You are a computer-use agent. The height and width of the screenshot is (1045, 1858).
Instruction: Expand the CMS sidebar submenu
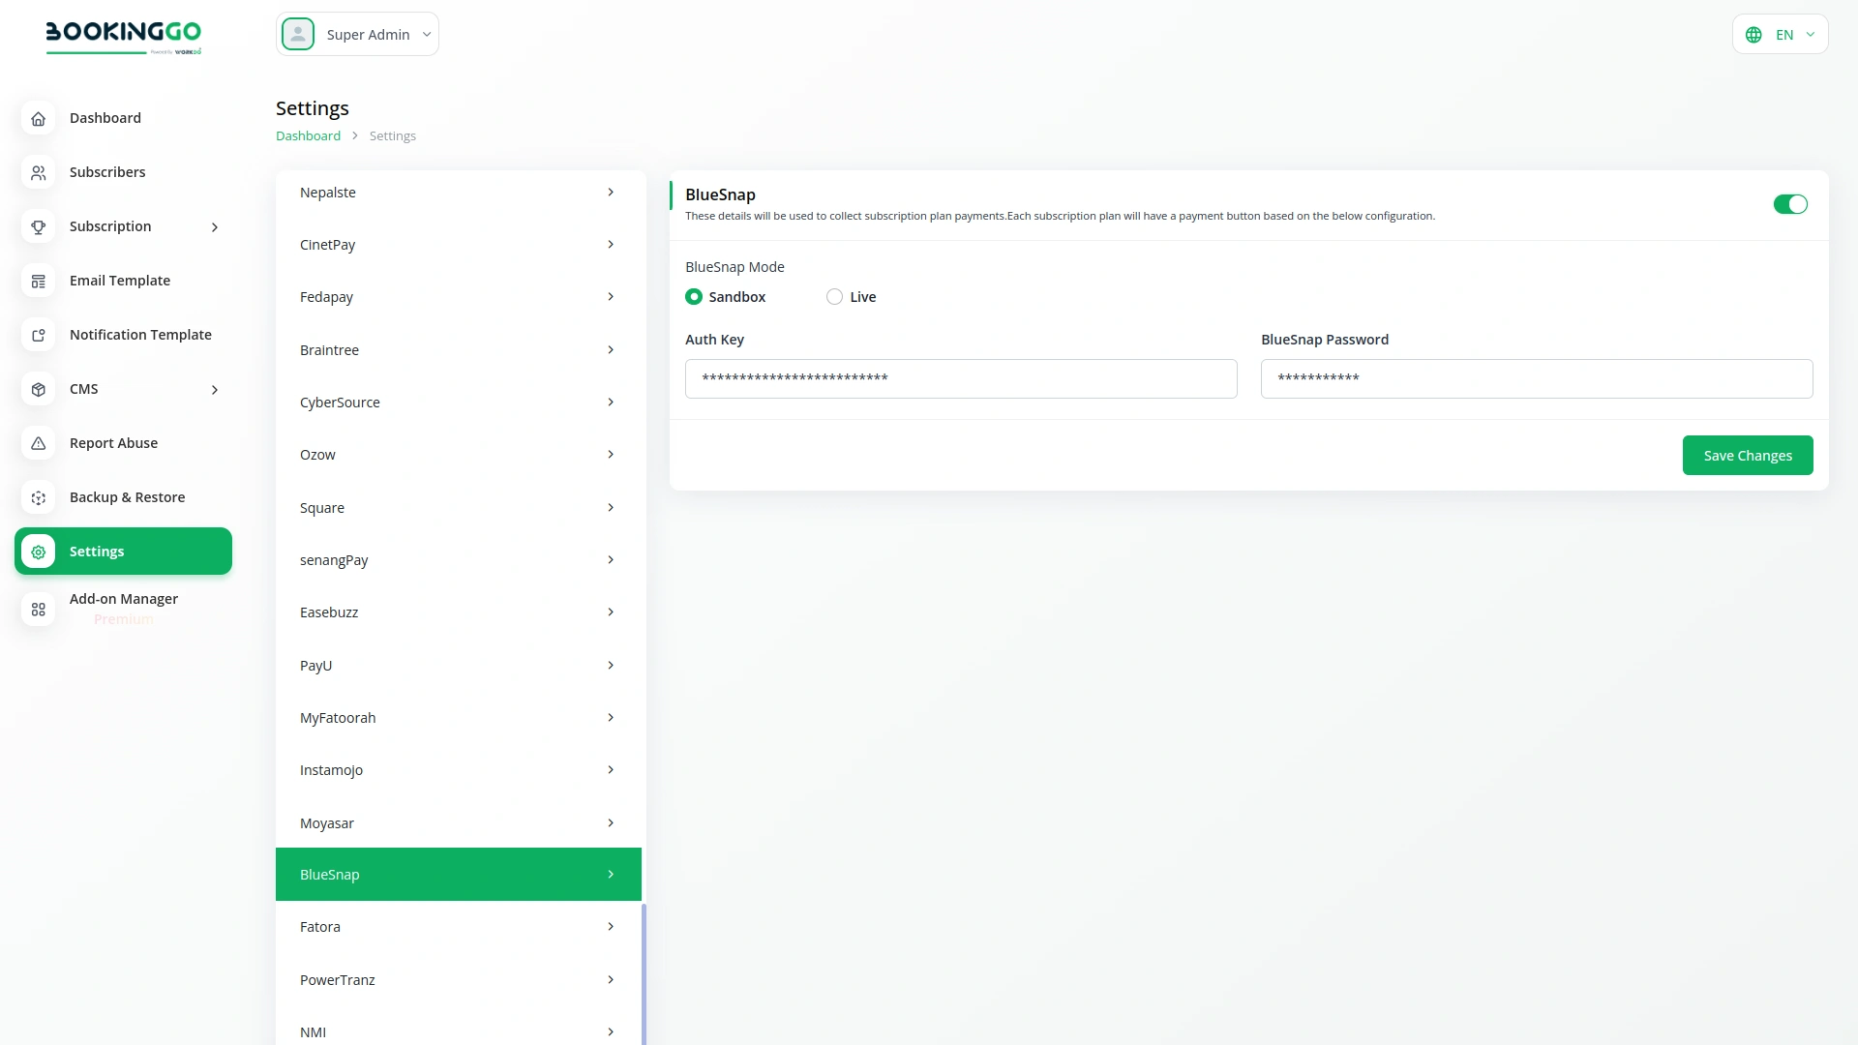coord(215,389)
